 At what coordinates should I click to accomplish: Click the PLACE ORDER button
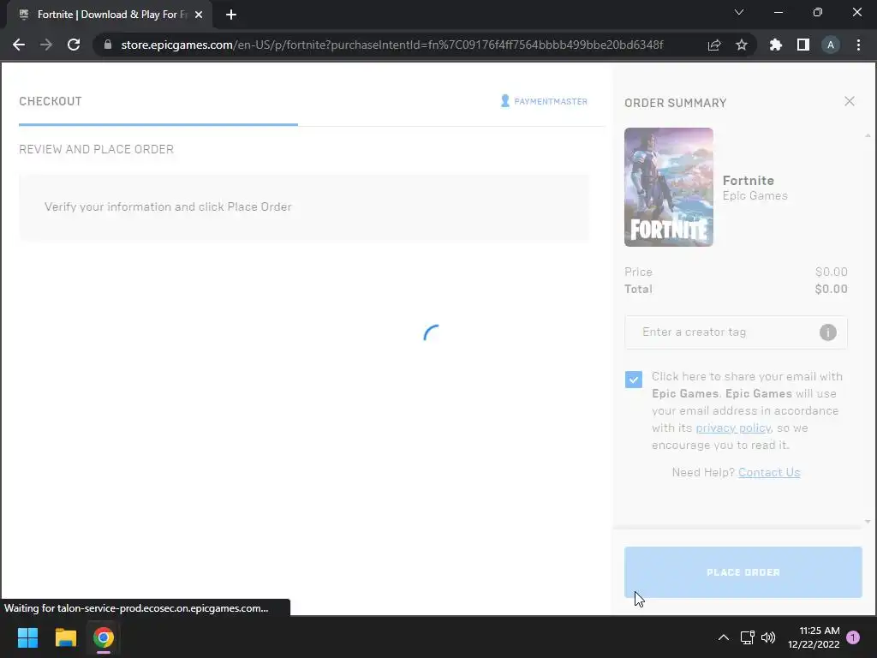[743, 572]
